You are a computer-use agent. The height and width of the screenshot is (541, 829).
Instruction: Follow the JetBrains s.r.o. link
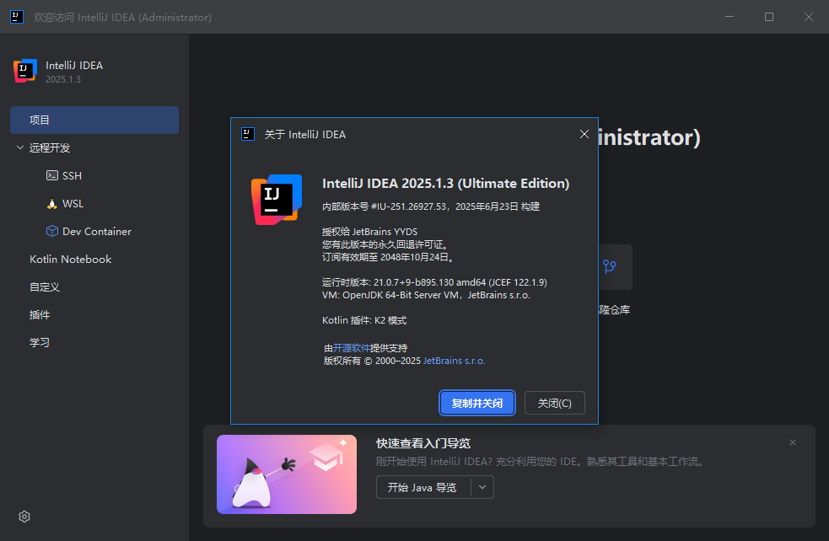click(x=455, y=361)
